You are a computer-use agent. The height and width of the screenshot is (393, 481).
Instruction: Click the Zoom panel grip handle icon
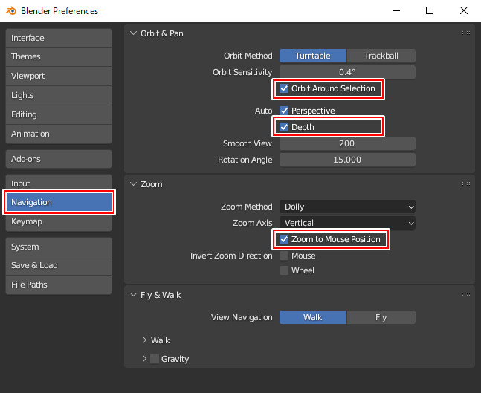click(465, 184)
